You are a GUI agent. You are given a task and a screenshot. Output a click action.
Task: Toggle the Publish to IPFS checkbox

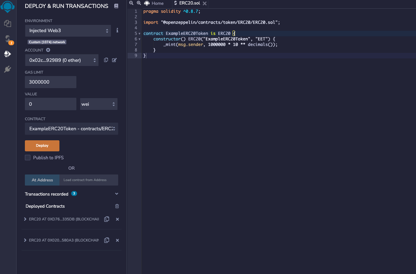point(28,158)
